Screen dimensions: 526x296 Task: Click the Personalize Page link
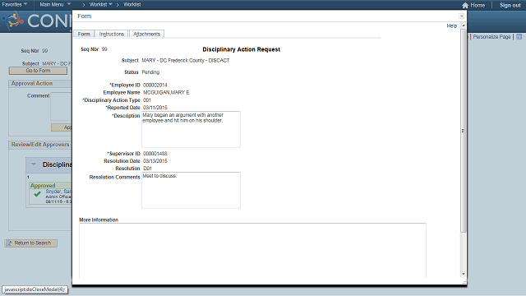tap(491, 36)
